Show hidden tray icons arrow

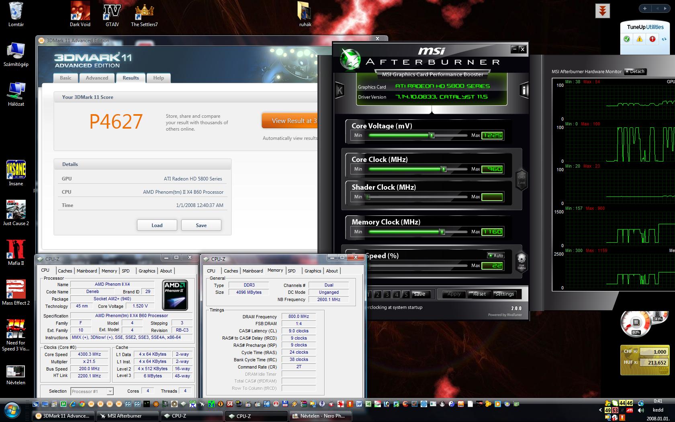pyautogui.click(x=600, y=410)
